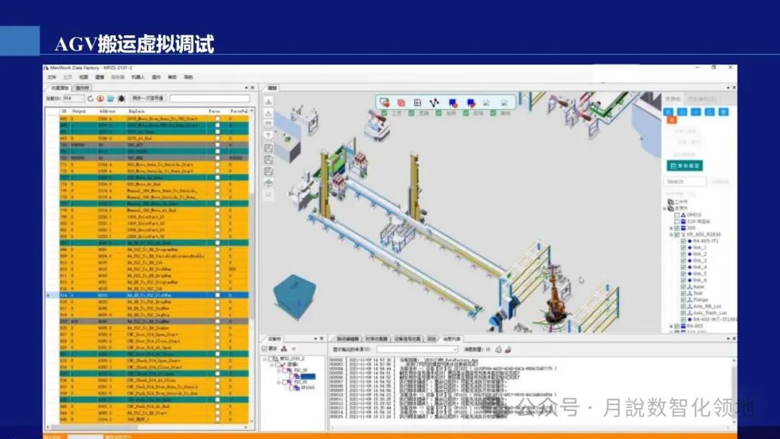Click the red cursor icon in viewport toolbar
This screenshot has height=439, width=780.
point(384,103)
